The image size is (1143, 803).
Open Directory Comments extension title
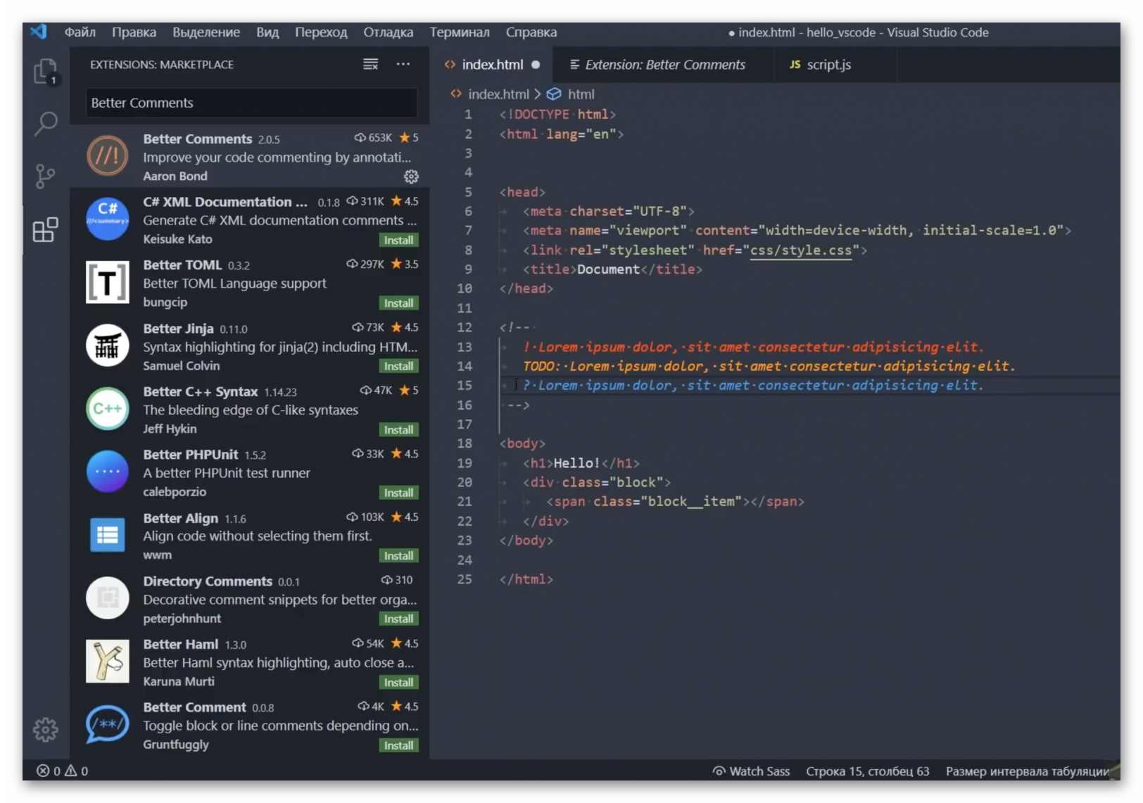click(208, 581)
